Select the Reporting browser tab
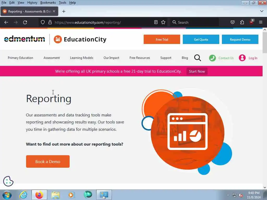 29,11
